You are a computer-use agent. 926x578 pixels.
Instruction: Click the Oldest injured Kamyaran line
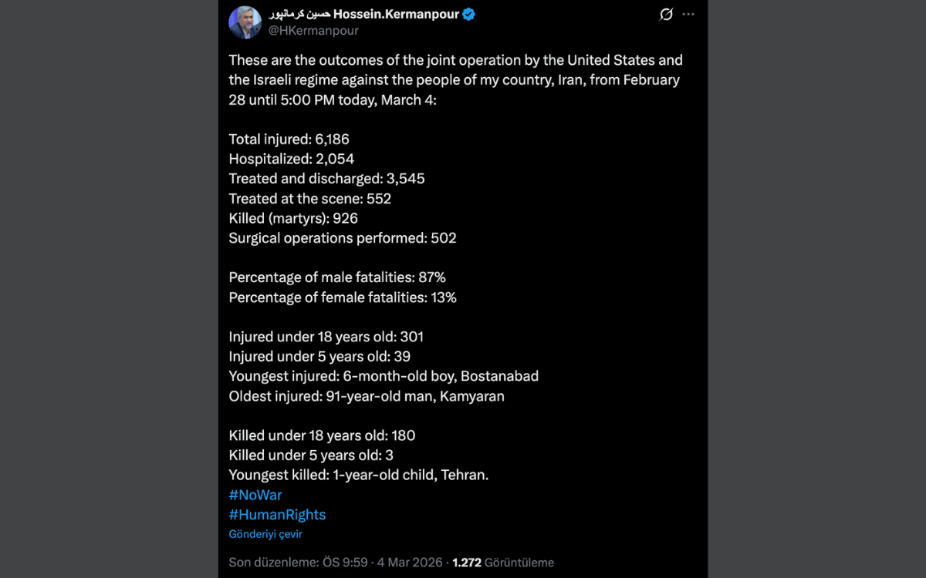[367, 397]
